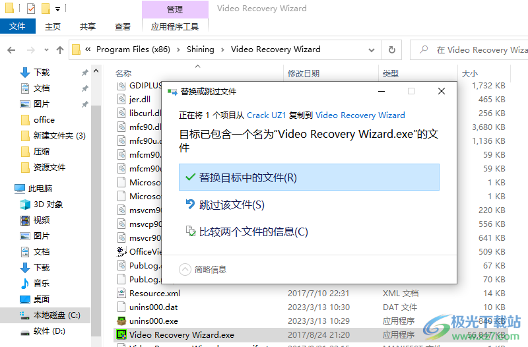Open pinned 下载 (Downloads) quick access
The image size is (528, 347).
pyautogui.click(x=42, y=73)
